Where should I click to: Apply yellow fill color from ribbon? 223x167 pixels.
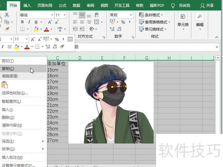pyautogui.click(x=36, y=29)
